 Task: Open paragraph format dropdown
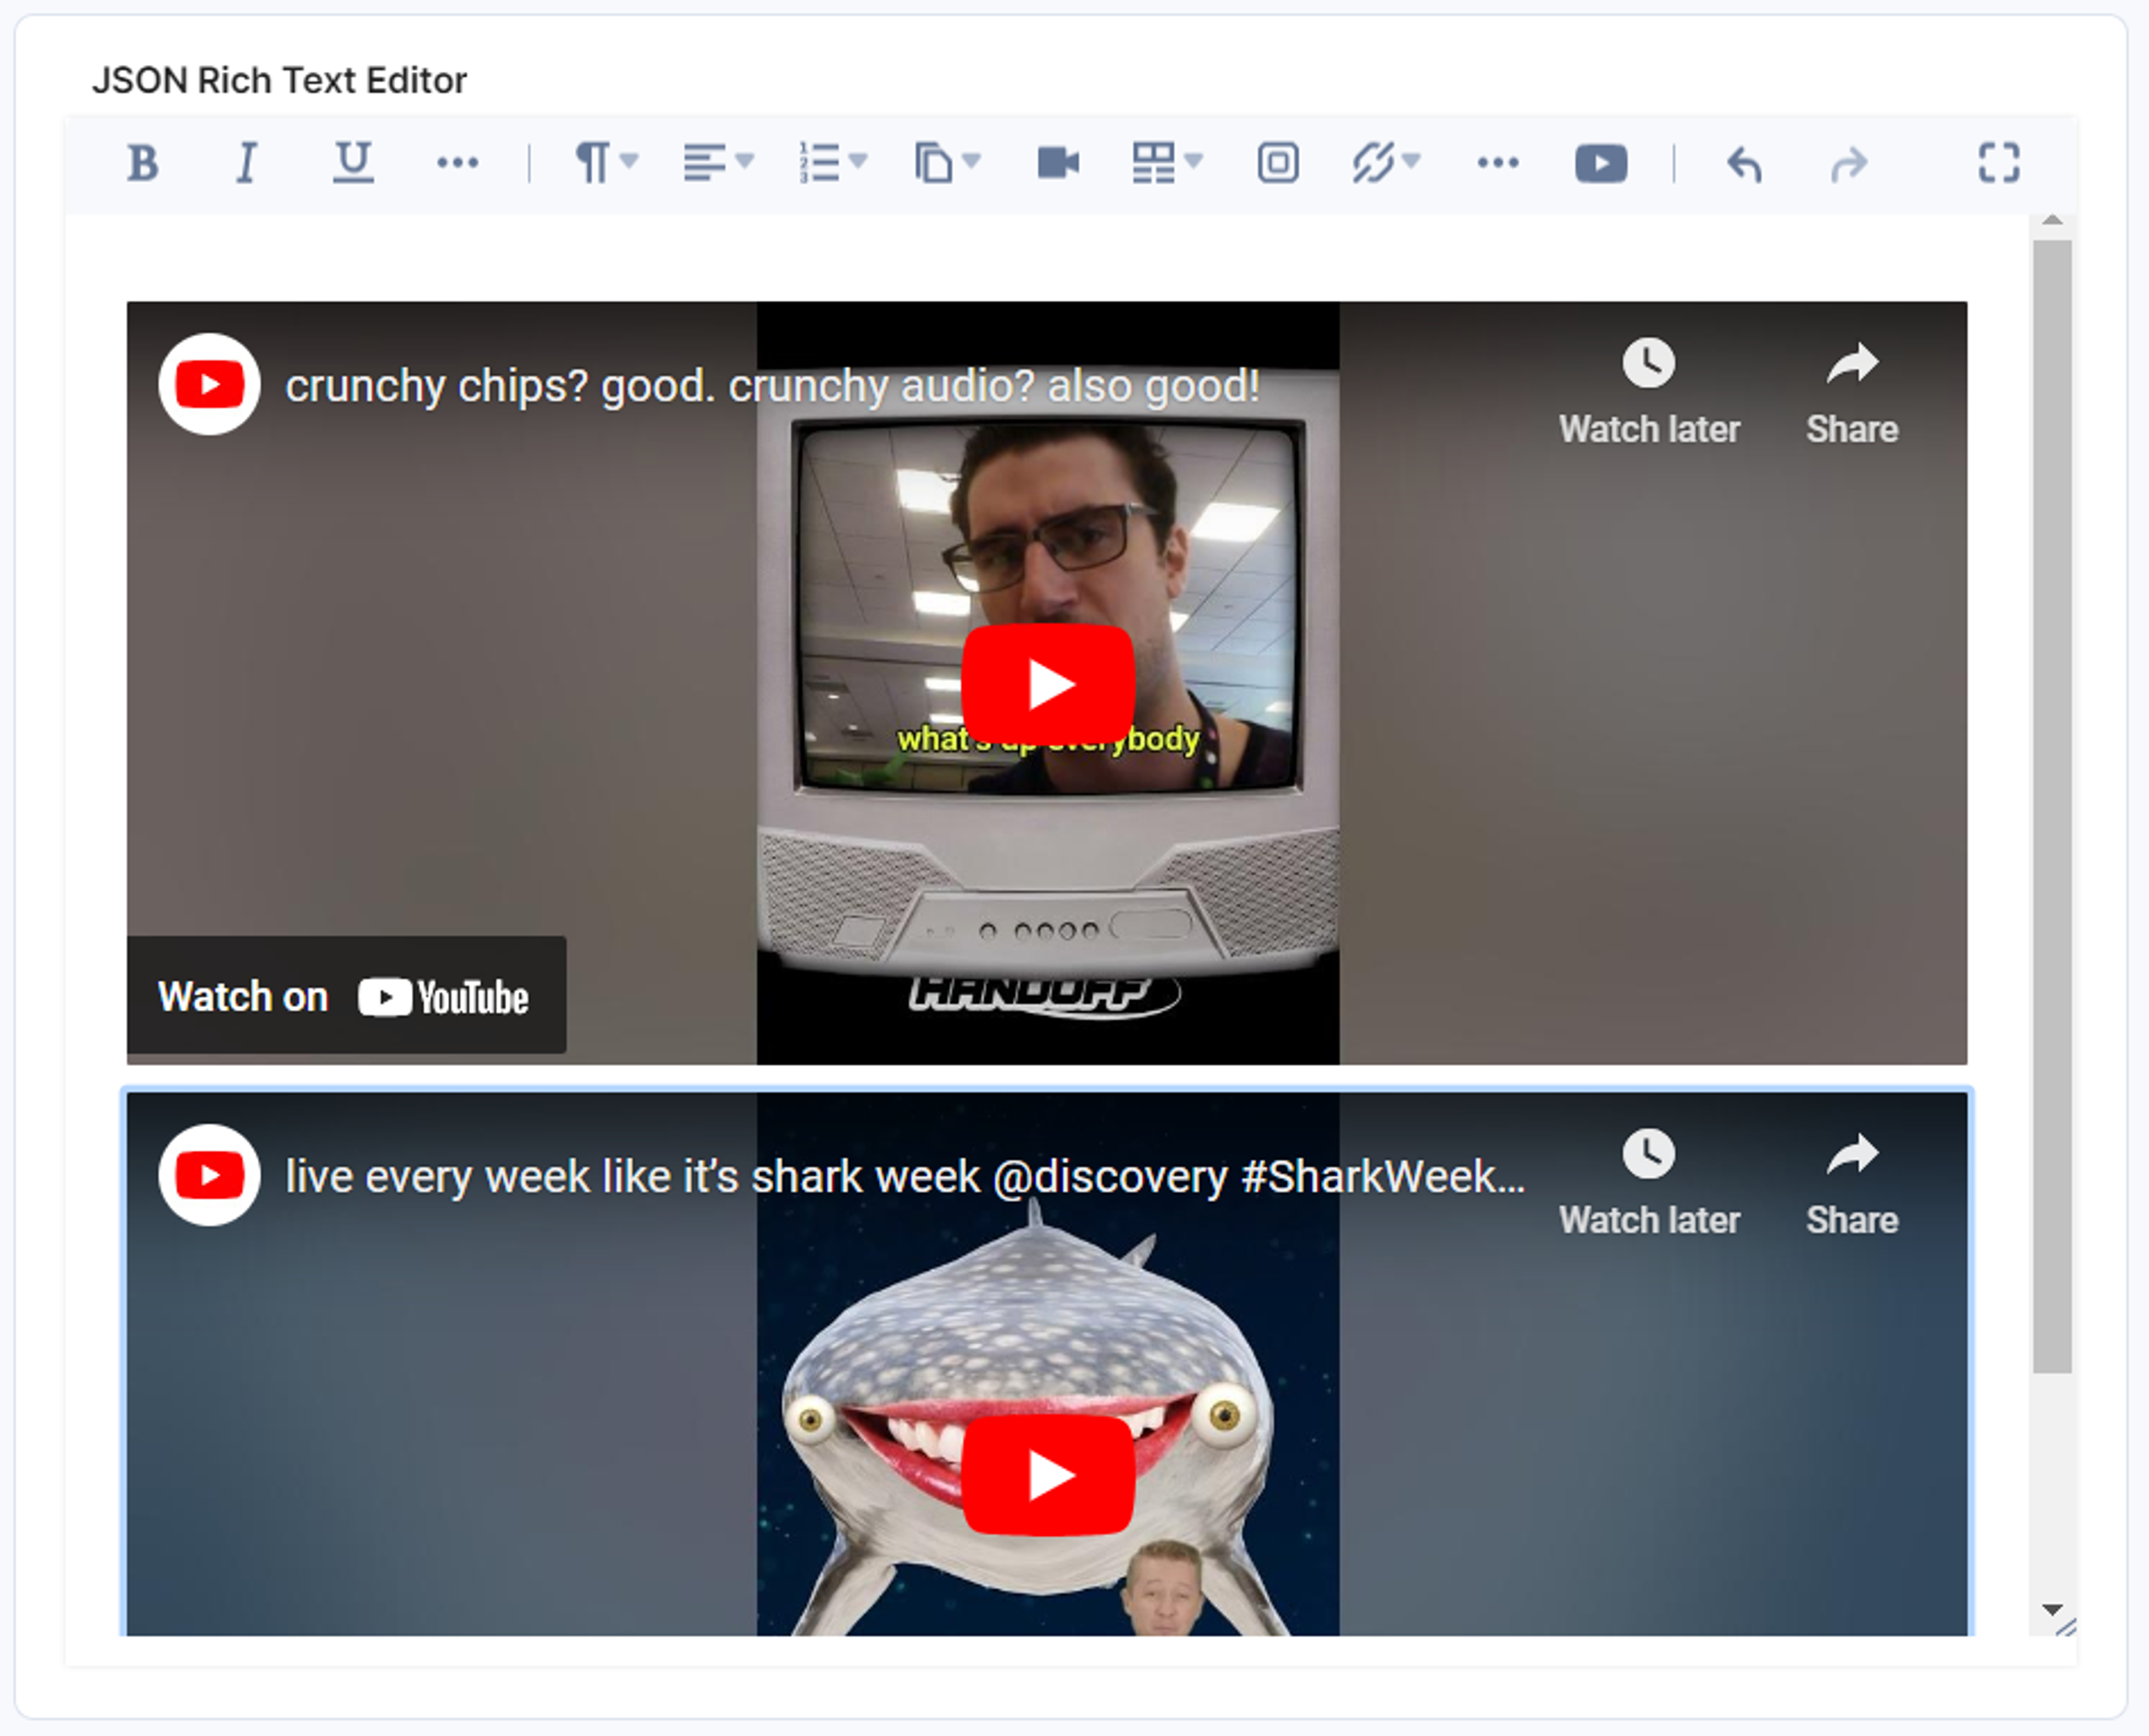click(x=606, y=163)
